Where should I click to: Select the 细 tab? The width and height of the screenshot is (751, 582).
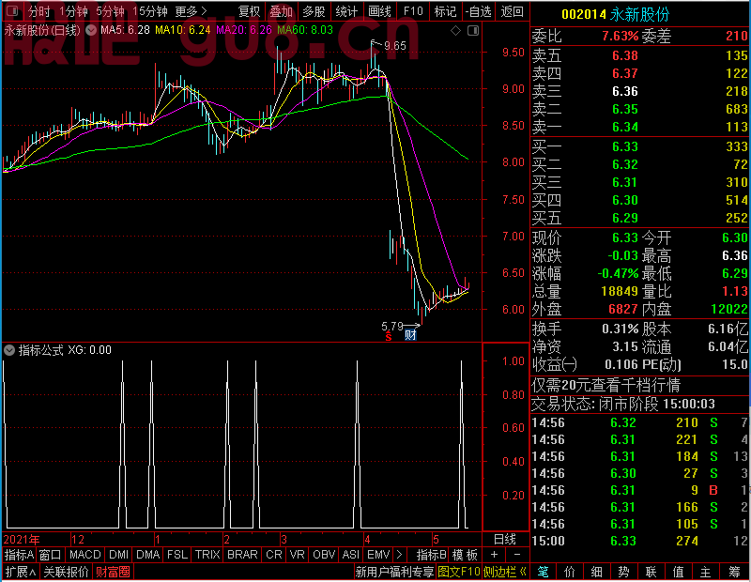point(596,572)
